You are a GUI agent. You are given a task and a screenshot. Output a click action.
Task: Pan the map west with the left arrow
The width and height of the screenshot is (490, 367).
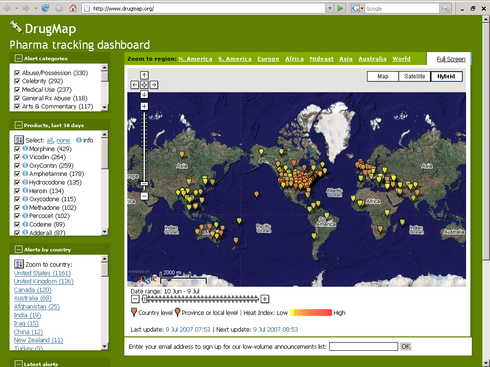tap(134, 85)
